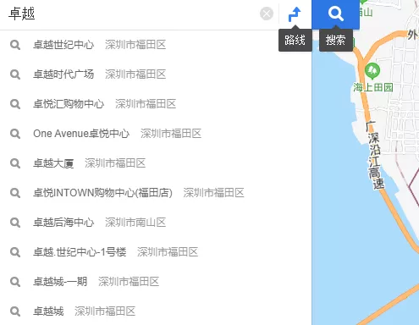Pick One Avenue卓悦中心 suggestion
The width and height of the screenshot is (419, 325).
156,134
